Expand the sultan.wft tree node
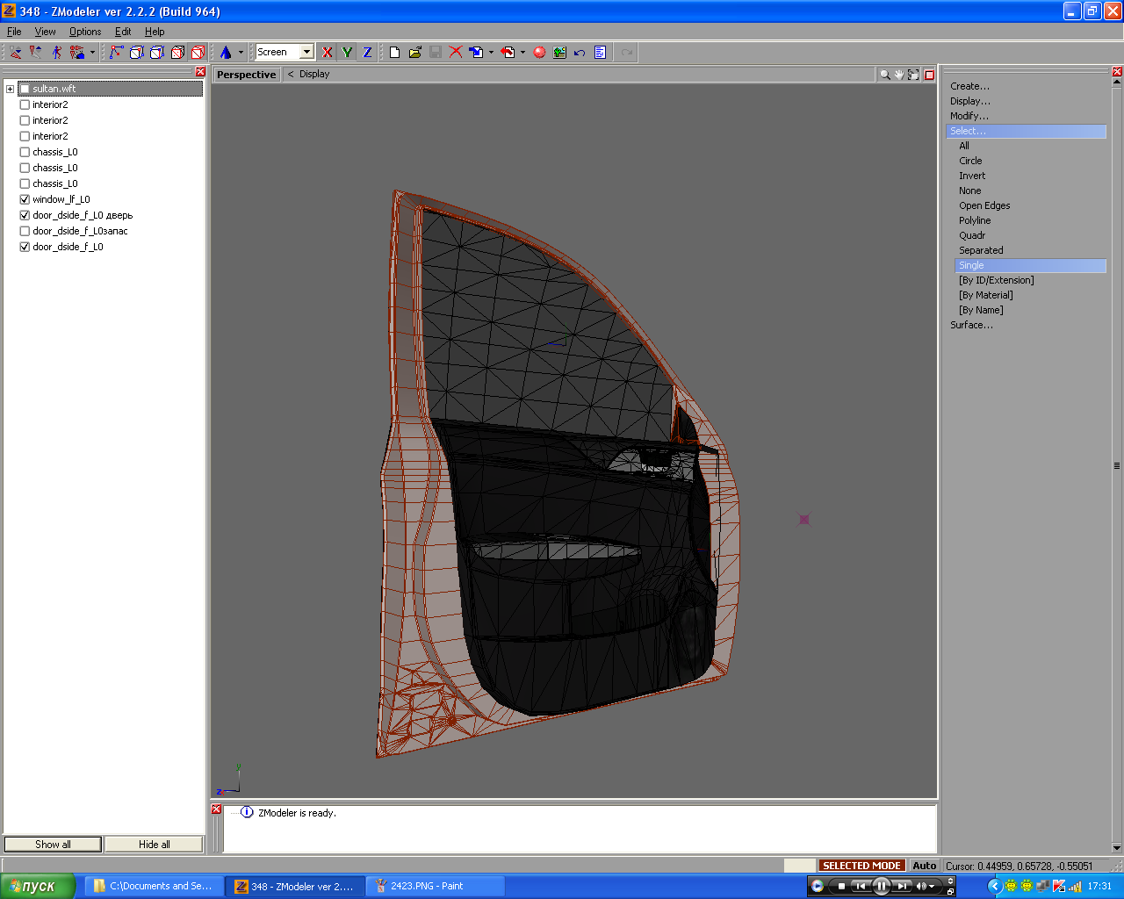The image size is (1124, 899). tap(10, 89)
